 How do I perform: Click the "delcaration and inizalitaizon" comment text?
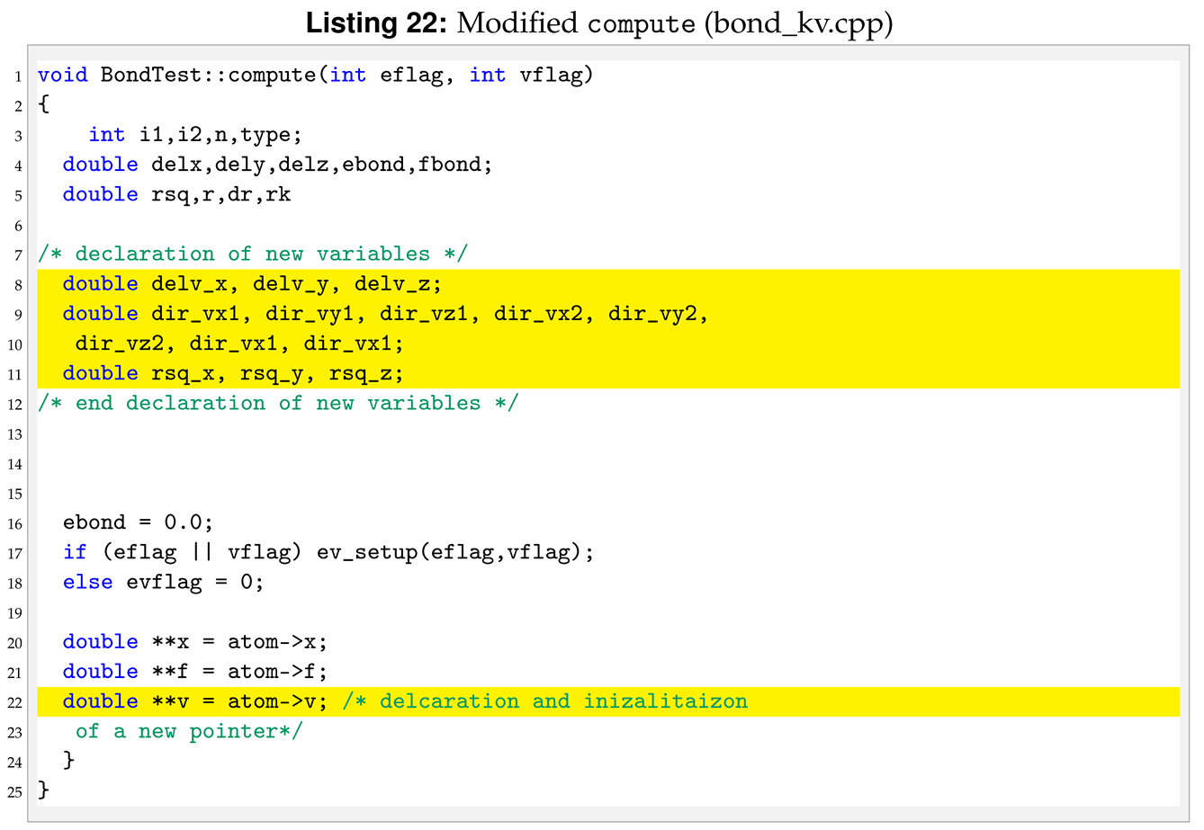pos(564,701)
